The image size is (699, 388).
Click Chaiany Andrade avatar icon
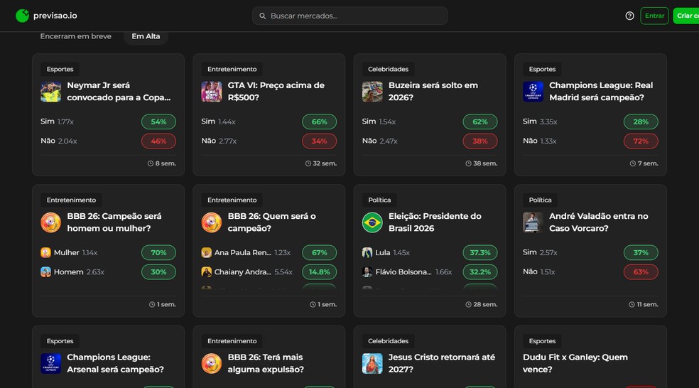click(206, 271)
